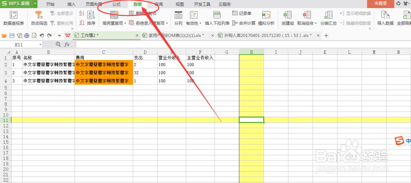Viewport: 411px width, 183px height.
Task: Click 拒绝录入重复项 reject duplicates icon
Action: 132,23
